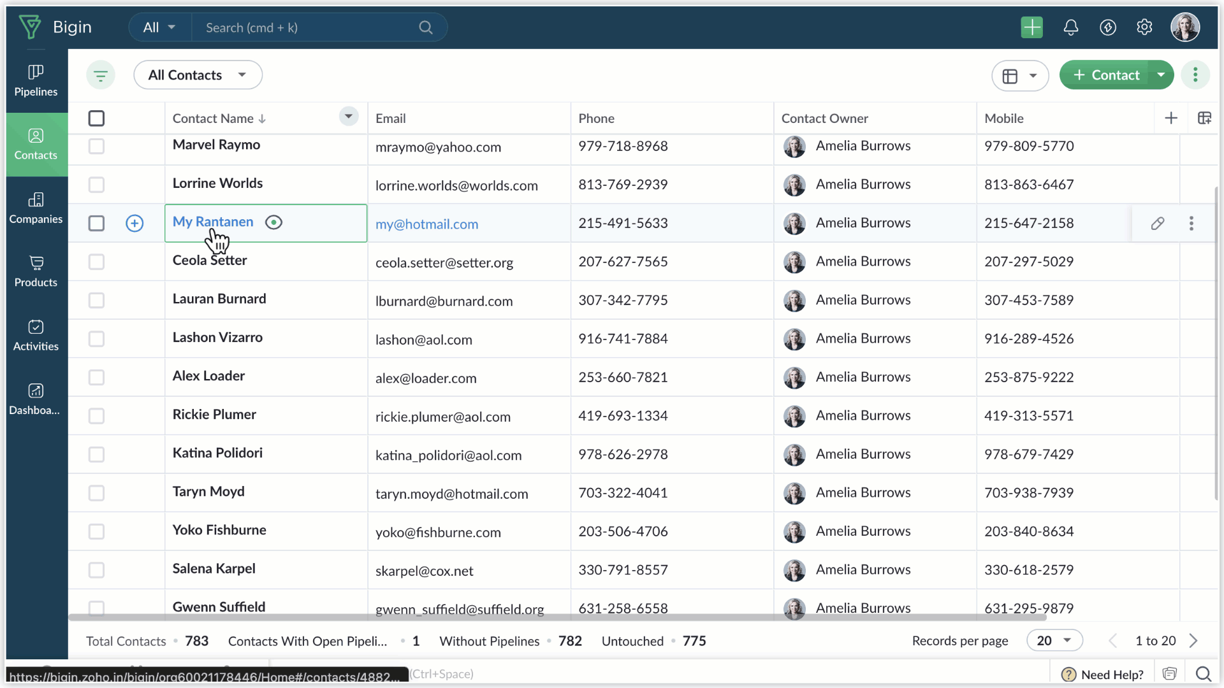Open the manage columns icon in table header
Screen dimensions: 1224x688
click(x=1204, y=118)
